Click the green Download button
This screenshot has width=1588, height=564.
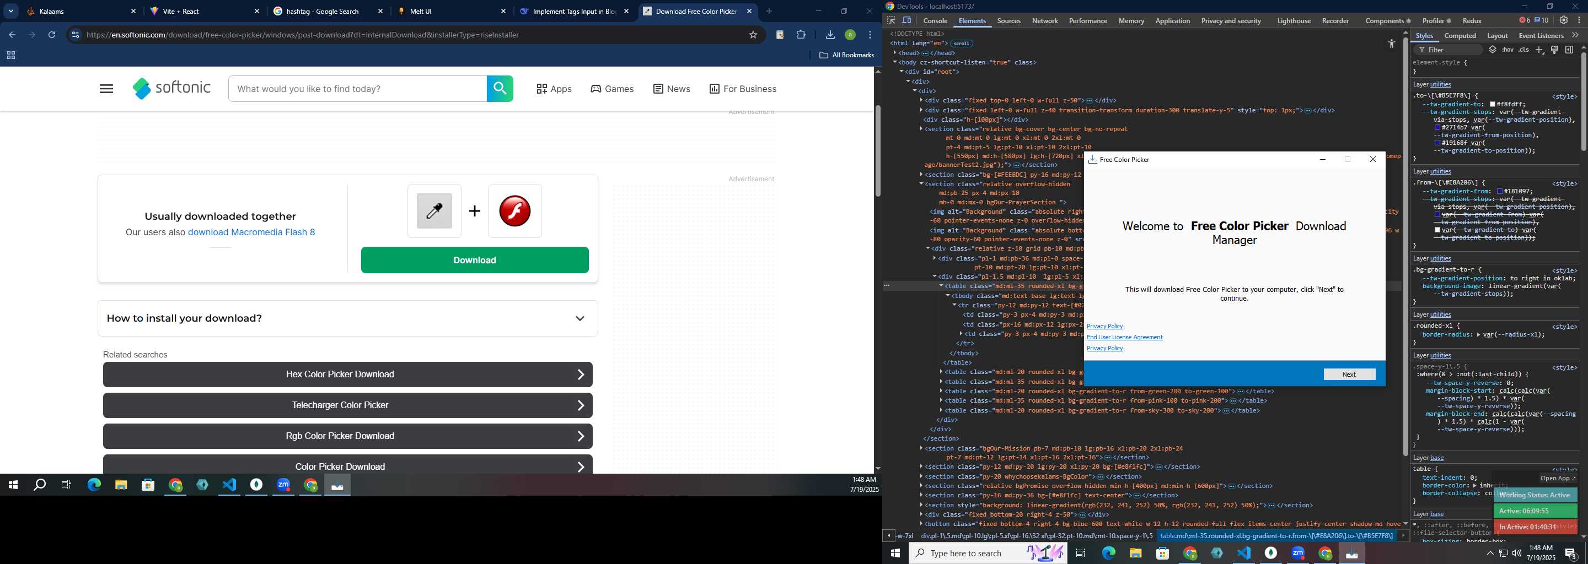pyautogui.click(x=475, y=260)
